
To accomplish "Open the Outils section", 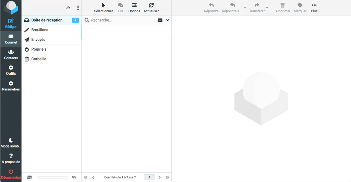I will pyautogui.click(x=11, y=70).
